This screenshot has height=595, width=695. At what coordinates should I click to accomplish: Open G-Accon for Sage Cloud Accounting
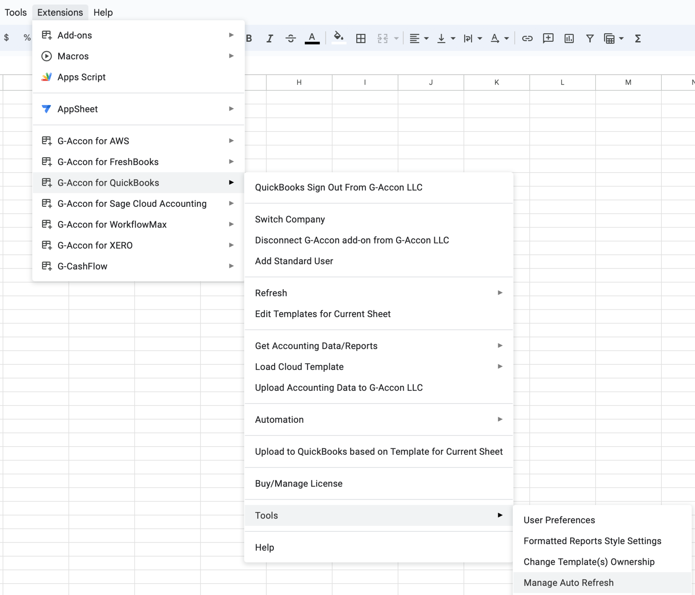pos(138,203)
